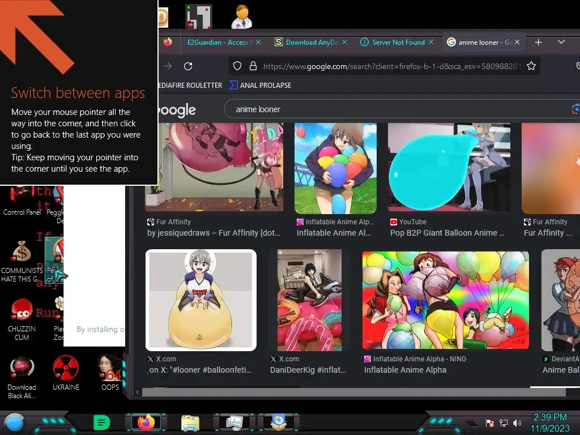Switch to the Download AnyDesk tab
The image size is (580, 435).
[x=312, y=42]
